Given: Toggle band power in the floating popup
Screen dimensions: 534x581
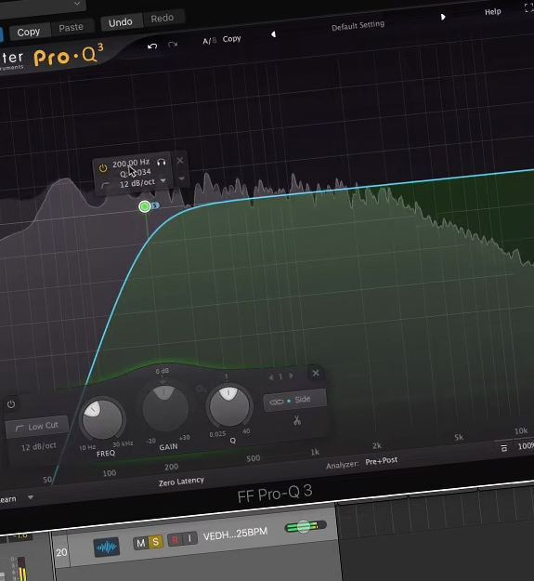Looking at the screenshot, I should [x=103, y=168].
